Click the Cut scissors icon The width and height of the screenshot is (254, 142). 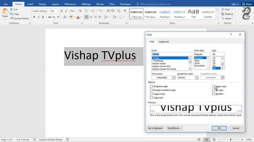(x=12, y=9)
